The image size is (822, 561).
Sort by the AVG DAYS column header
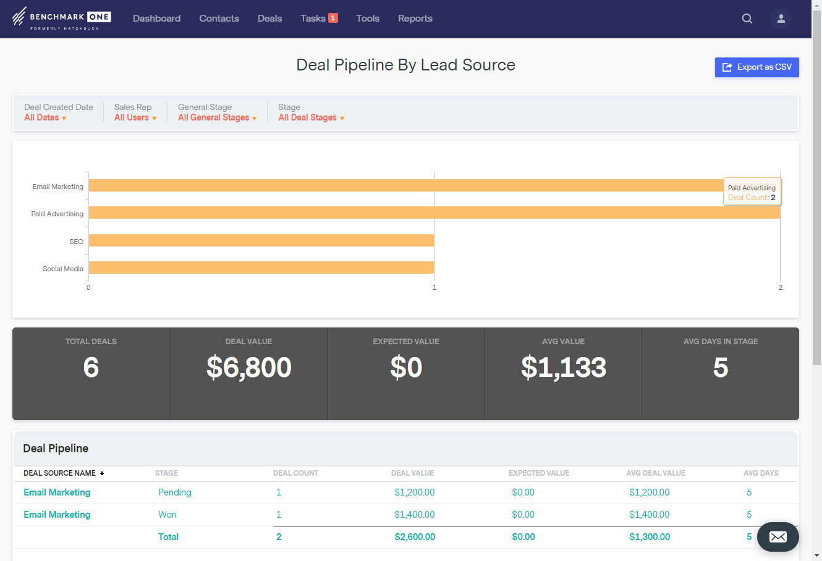coord(761,473)
